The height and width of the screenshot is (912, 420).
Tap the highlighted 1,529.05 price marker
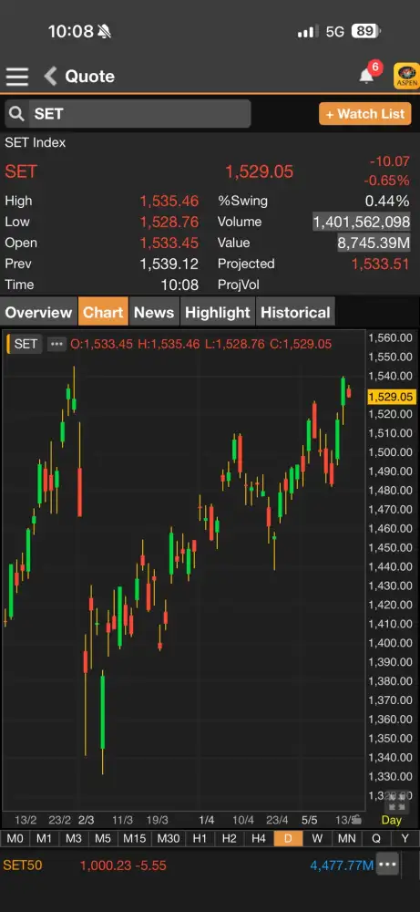coord(391,397)
